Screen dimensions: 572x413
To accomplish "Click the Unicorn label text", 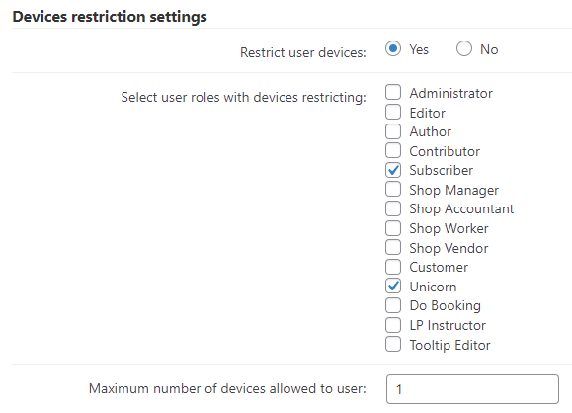I will [433, 287].
